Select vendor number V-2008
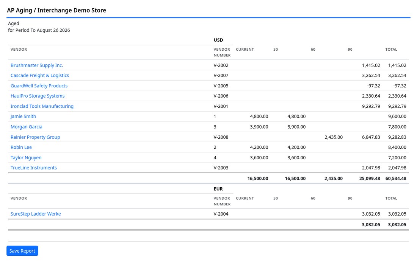 coord(221,137)
